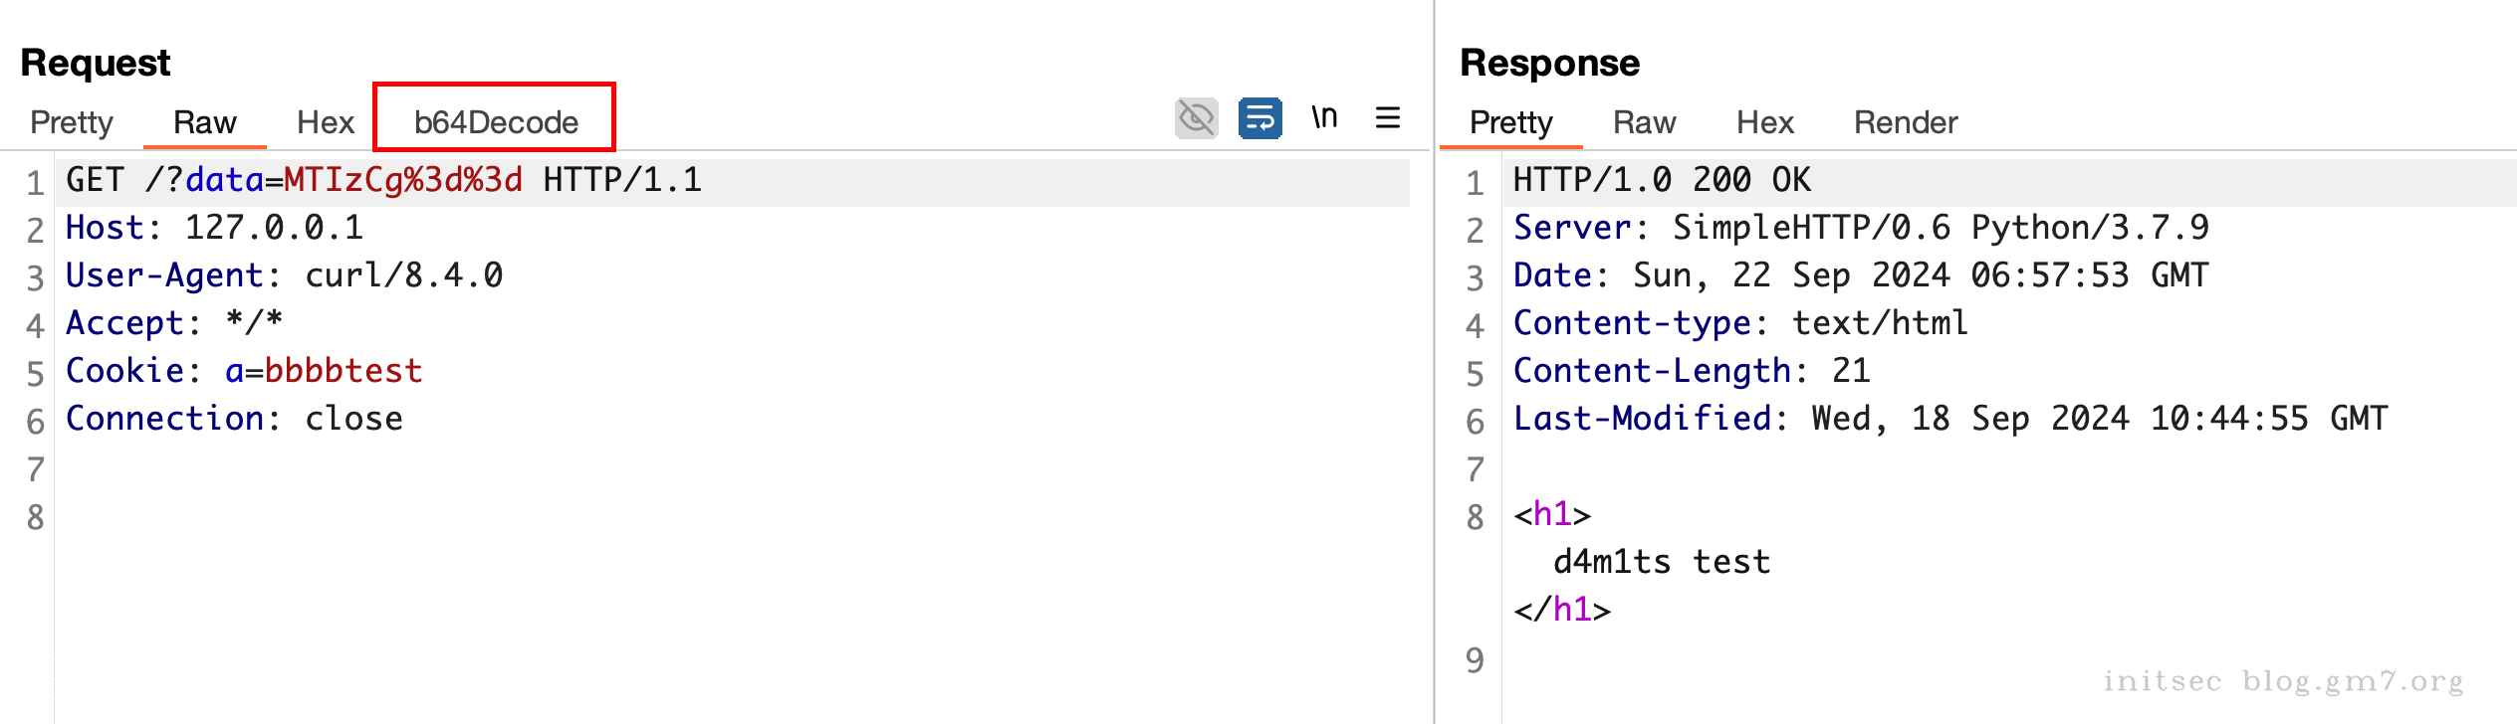This screenshot has height=724, width=2517.
Task: Click the User-Agent curl/8.4.0 header line
Action: click(x=284, y=275)
